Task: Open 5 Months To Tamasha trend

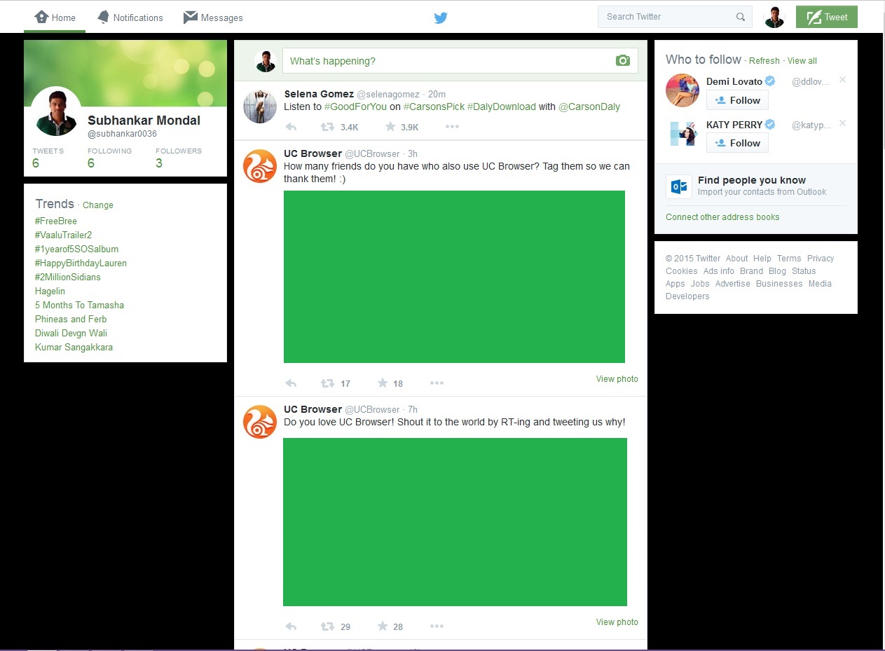Action: point(80,305)
